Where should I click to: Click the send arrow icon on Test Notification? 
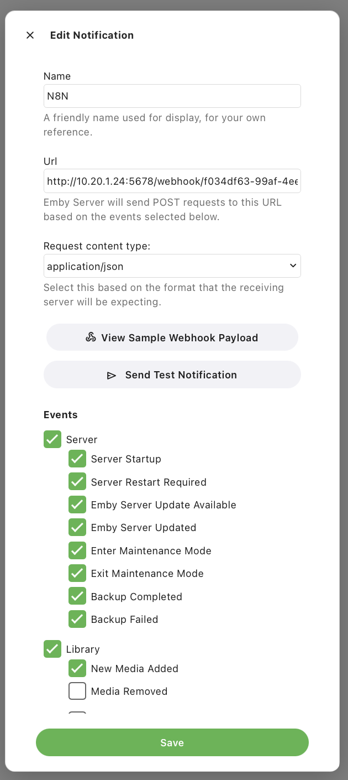pos(112,375)
